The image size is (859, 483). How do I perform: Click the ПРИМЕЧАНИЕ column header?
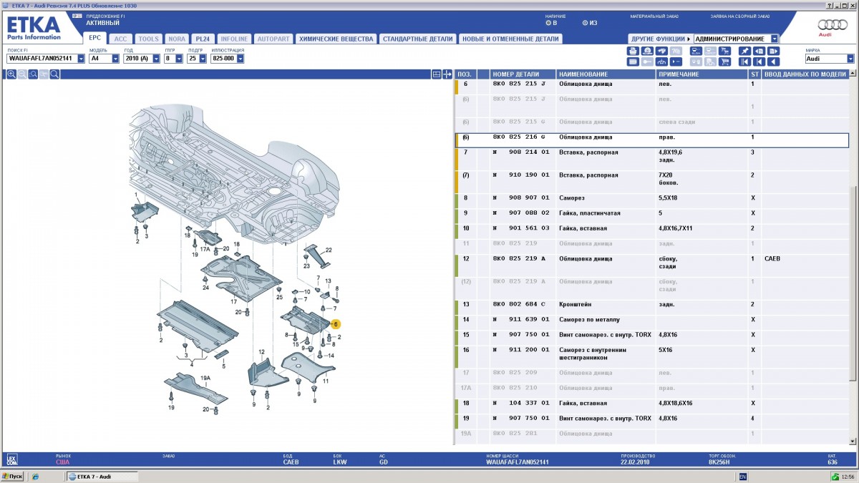point(702,74)
